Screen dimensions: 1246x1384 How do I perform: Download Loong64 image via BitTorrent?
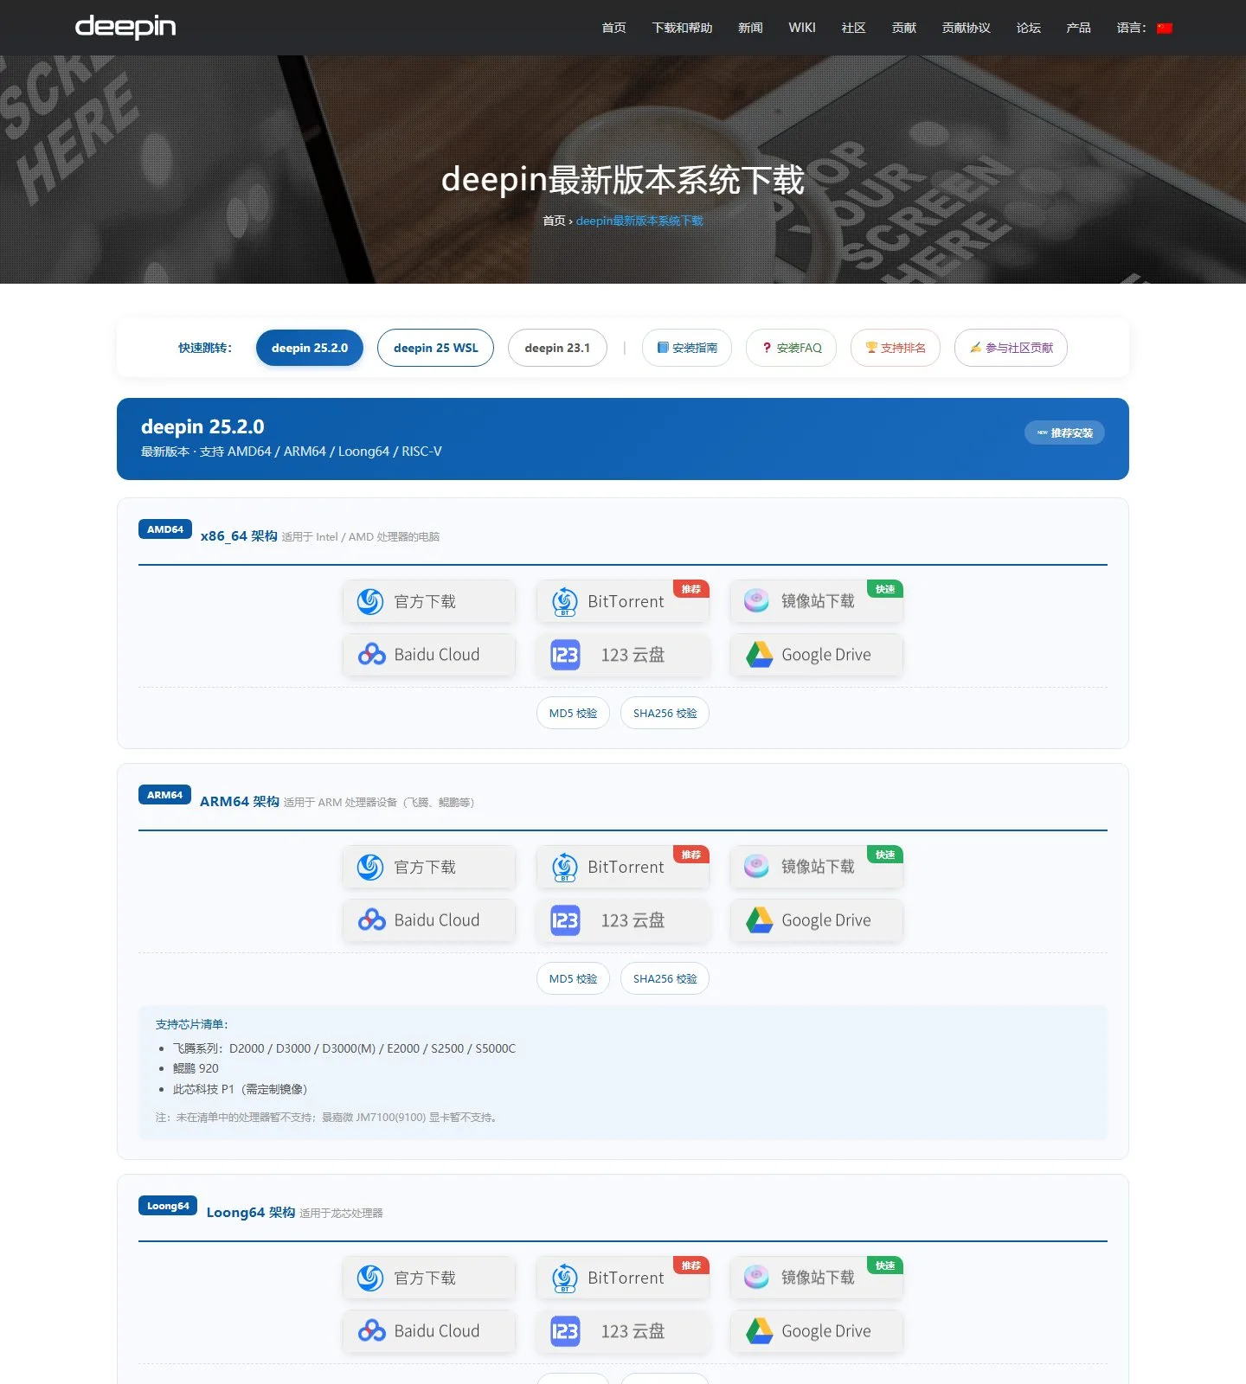[623, 1278]
